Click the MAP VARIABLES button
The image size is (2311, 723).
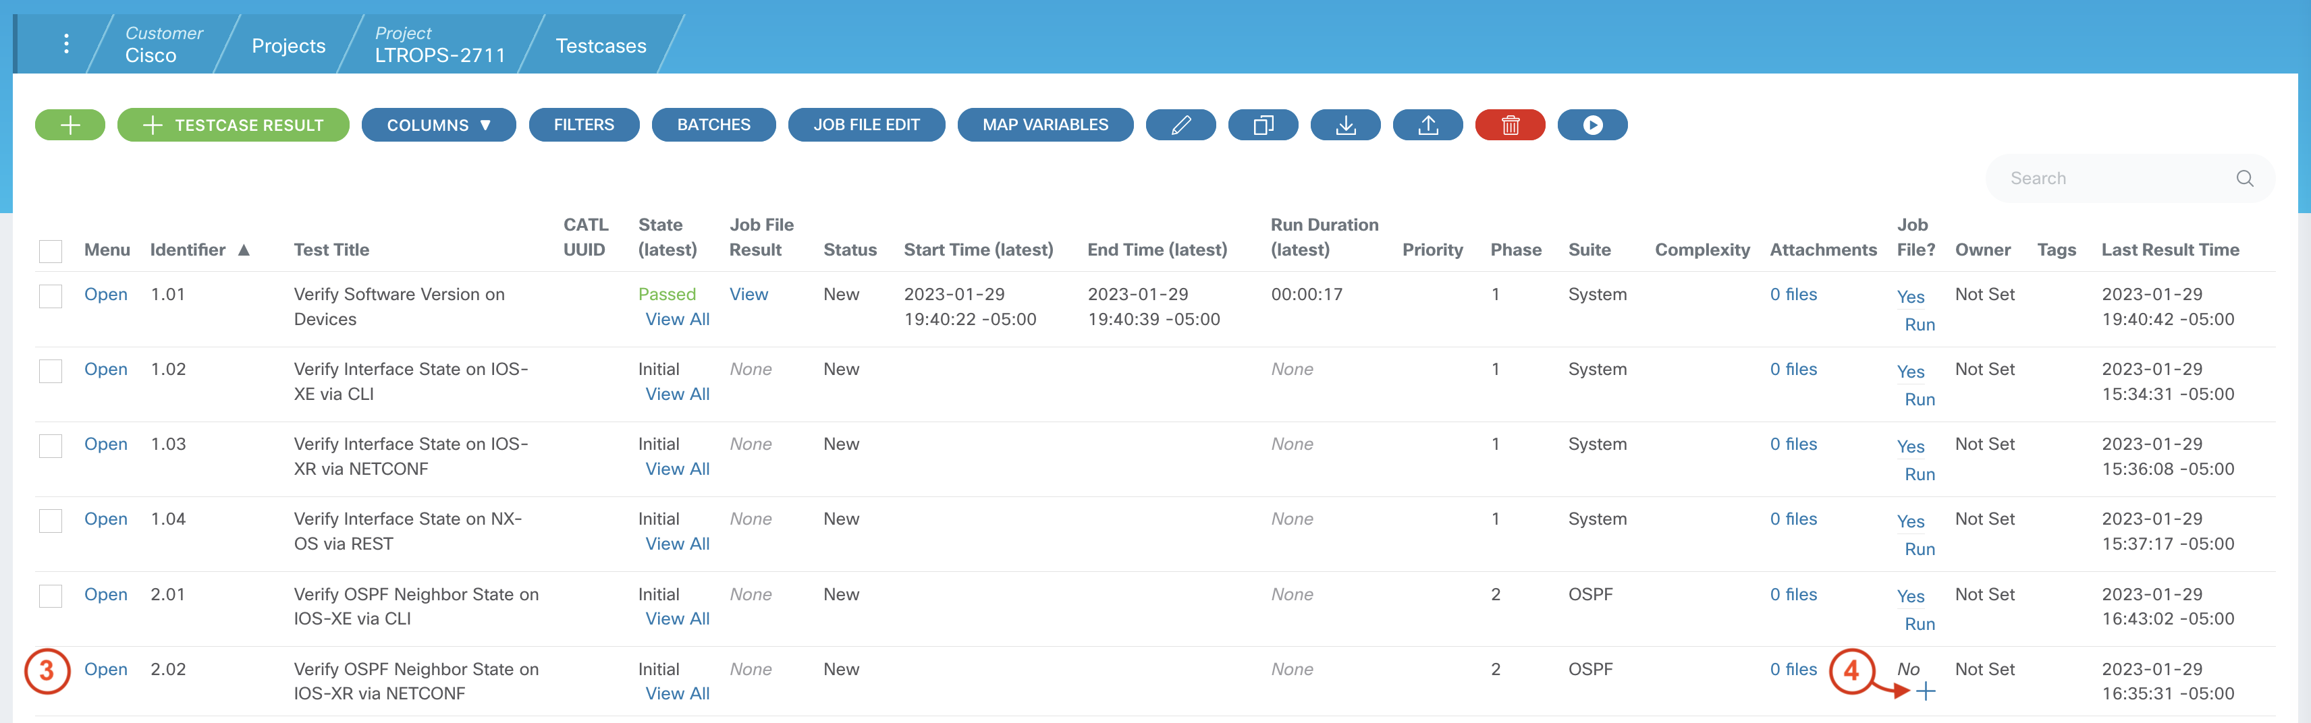click(1045, 125)
